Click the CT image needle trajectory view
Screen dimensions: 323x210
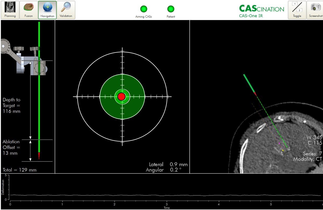tap(256, 97)
